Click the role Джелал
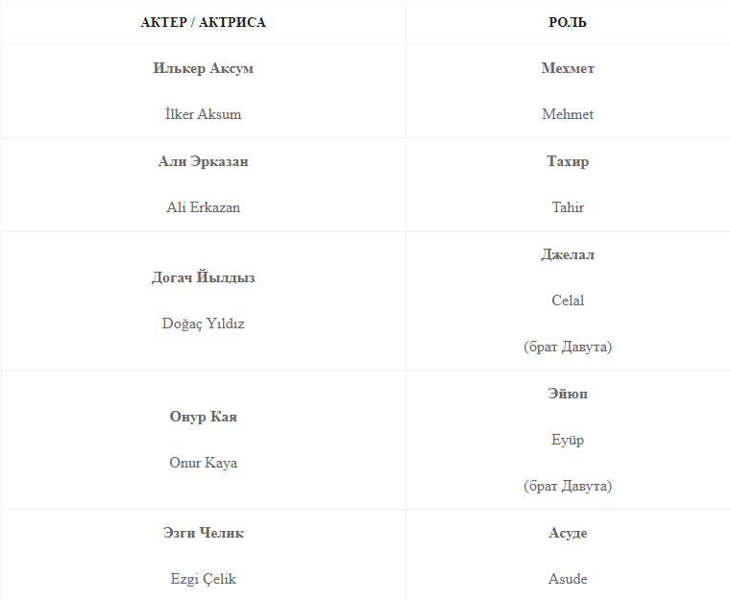Screen dimensions: 730x600 pyautogui.click(x=568, y=254)
